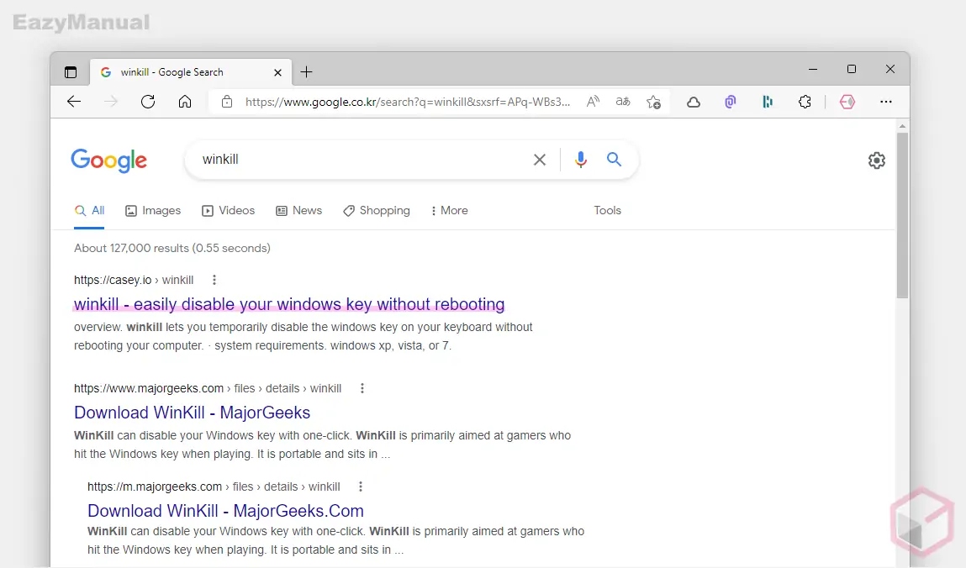
Task: Clear the search box with X icon
Action: pyautogui.click(x=540, y=160)
